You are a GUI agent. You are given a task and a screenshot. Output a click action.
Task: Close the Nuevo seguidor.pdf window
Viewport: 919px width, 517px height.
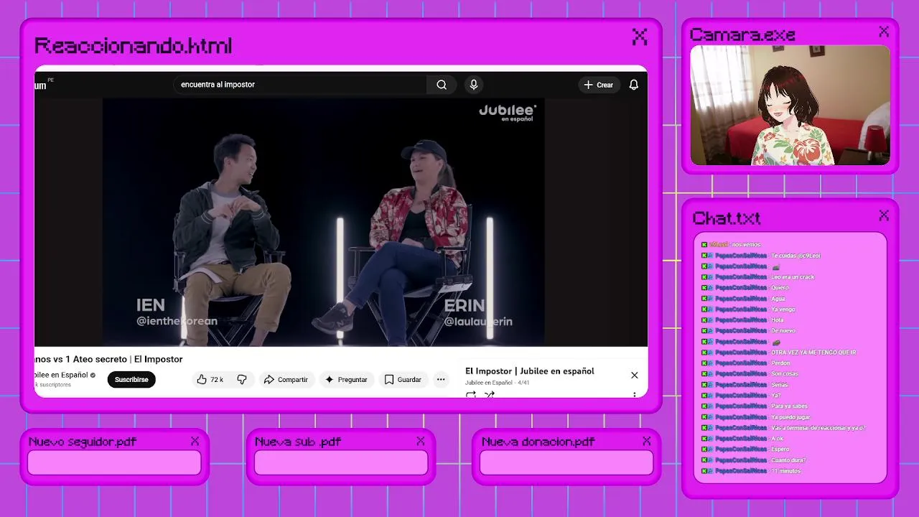195,441
